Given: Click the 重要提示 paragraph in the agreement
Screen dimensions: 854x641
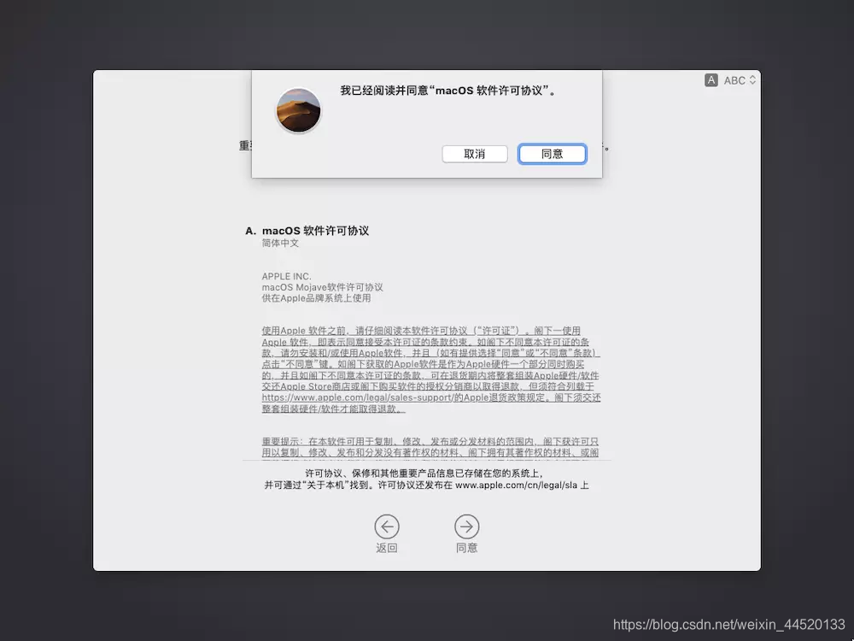Looking at the screenshot, I should pyautogui.click(x=430, y=448).
